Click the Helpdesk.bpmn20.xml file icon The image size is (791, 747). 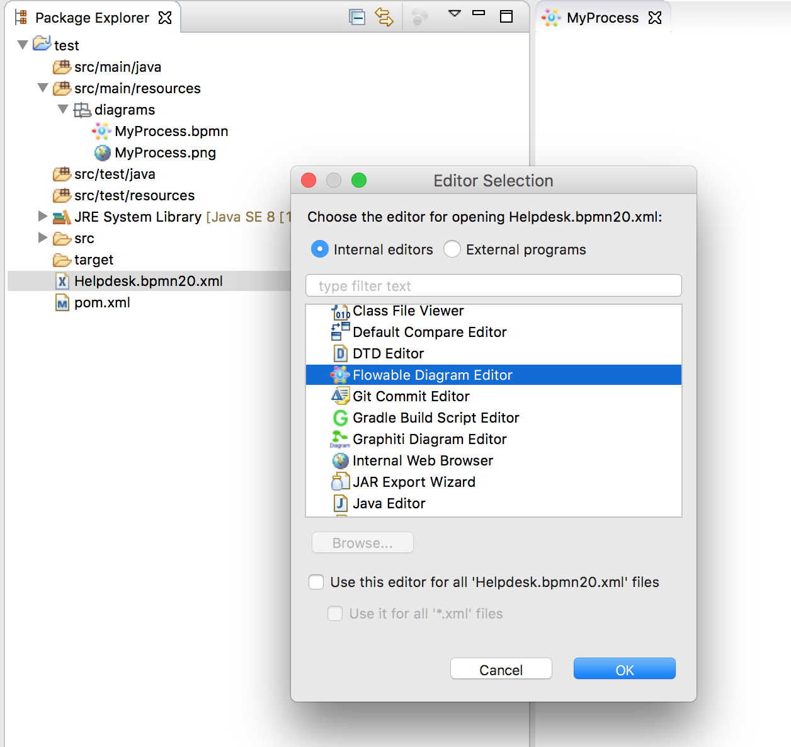tap(62, 281)
